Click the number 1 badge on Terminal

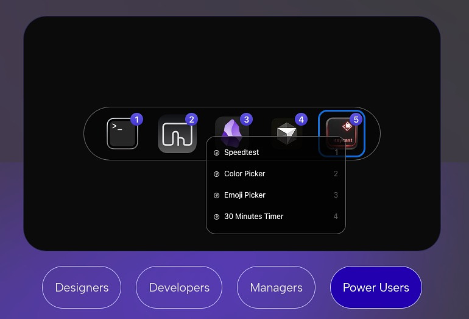pos(136,120)
